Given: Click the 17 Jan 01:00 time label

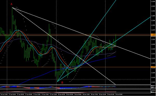Looking at the screenshot, I should 12,94.
